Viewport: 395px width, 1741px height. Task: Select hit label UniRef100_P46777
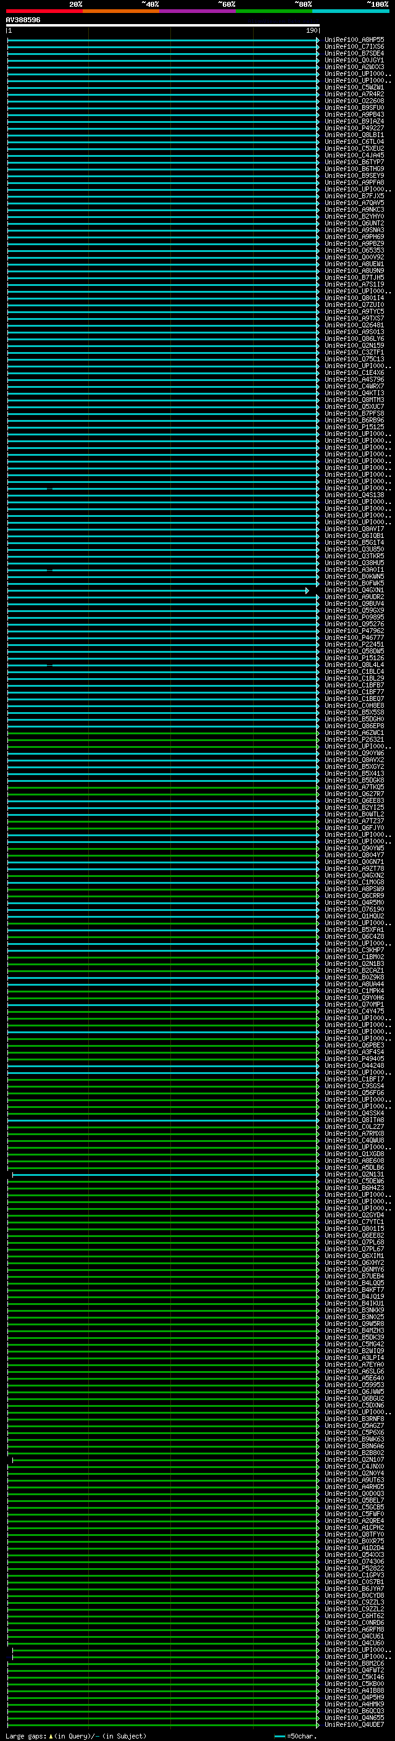tap(354, 638)
